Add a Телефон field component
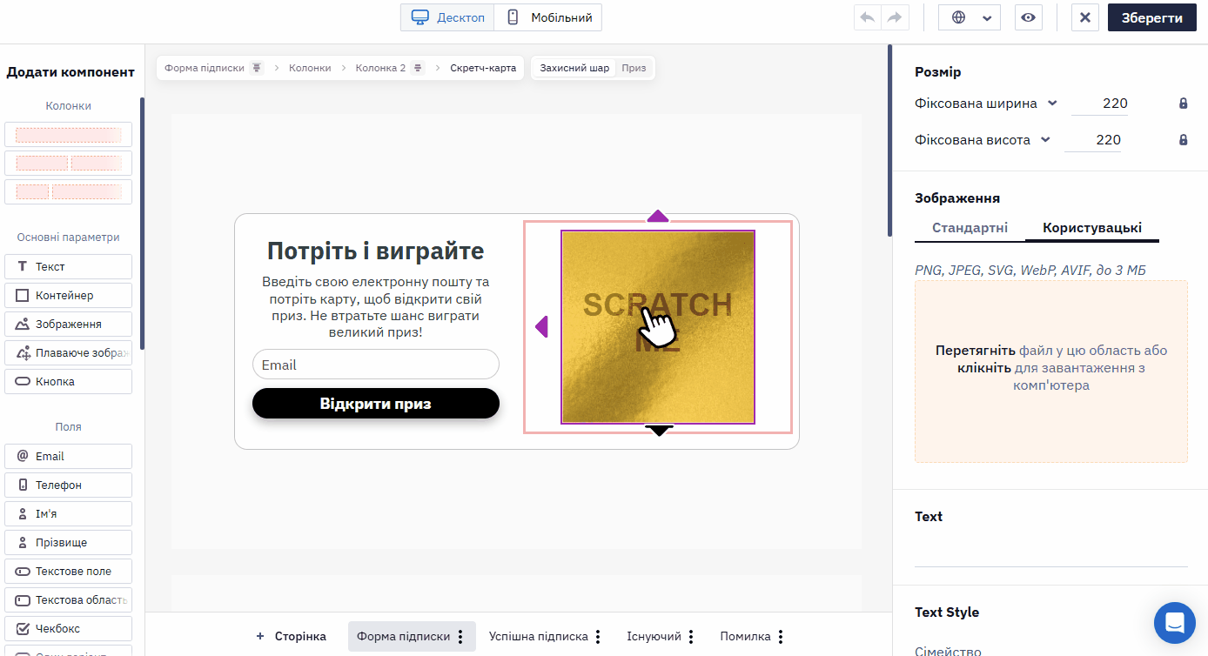This screenshot has width=1208, height=656. 68,485
